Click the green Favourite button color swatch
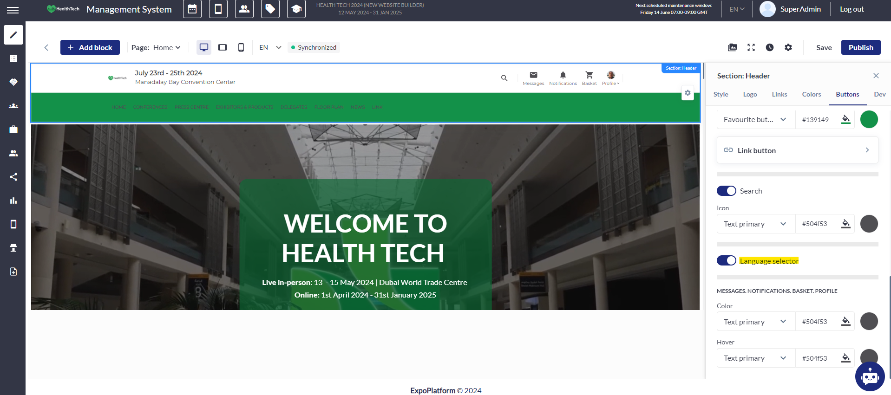 pos(869,119)
